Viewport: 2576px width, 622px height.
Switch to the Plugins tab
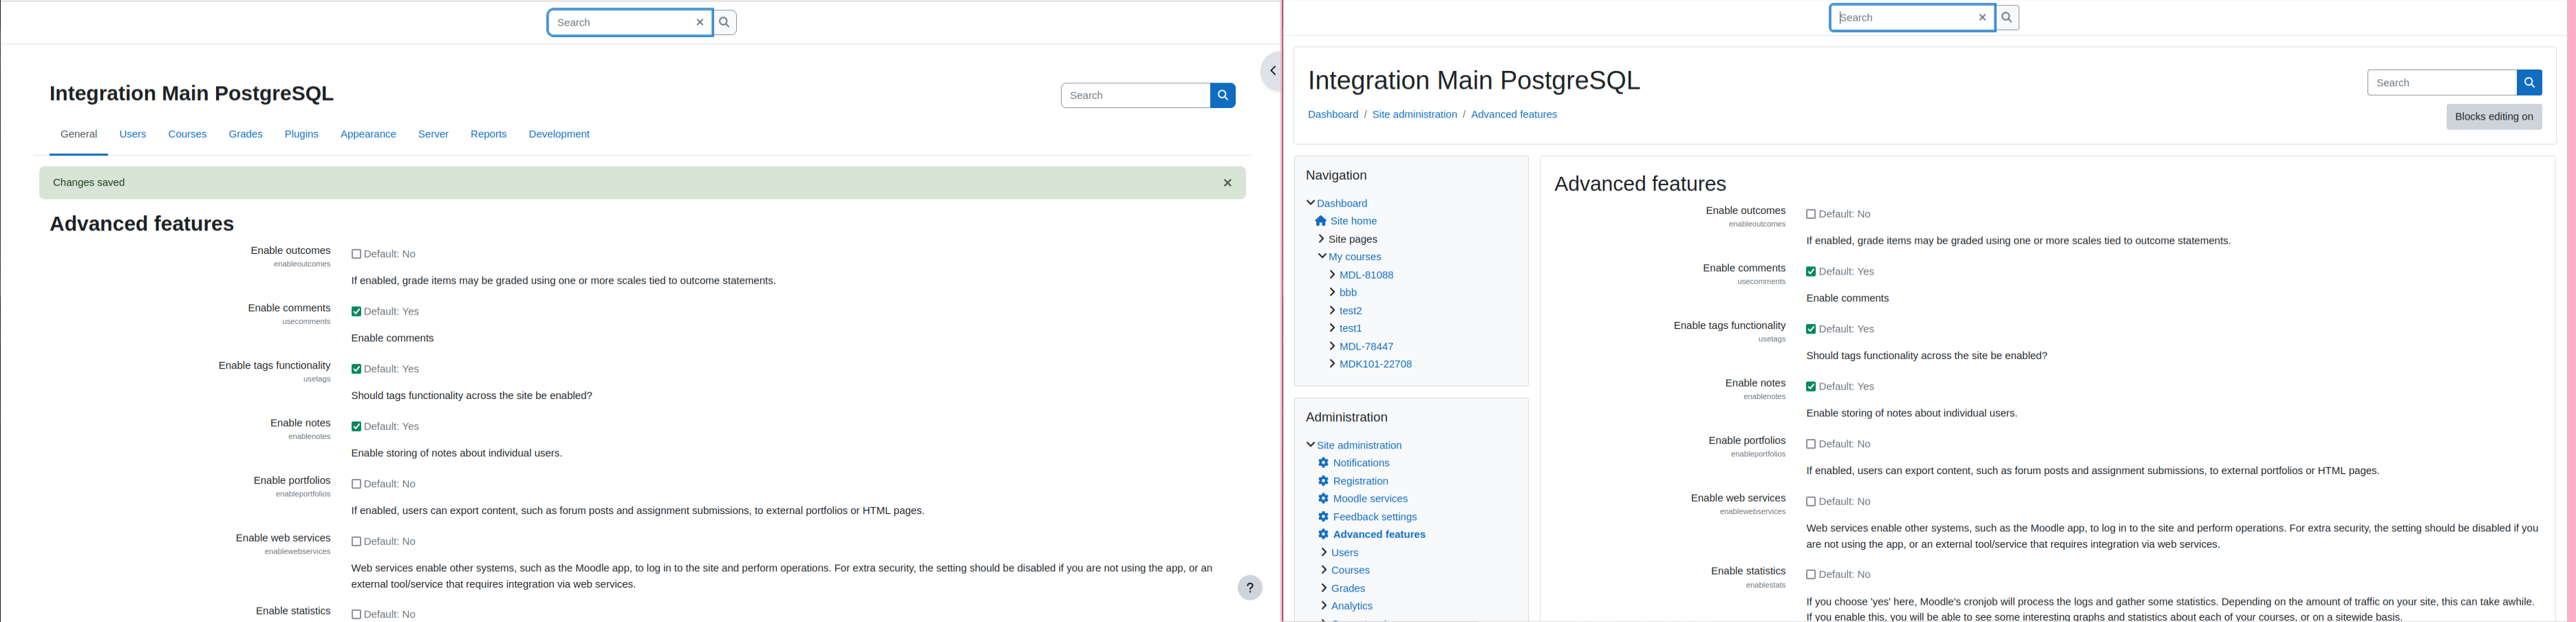coord(301,134)
